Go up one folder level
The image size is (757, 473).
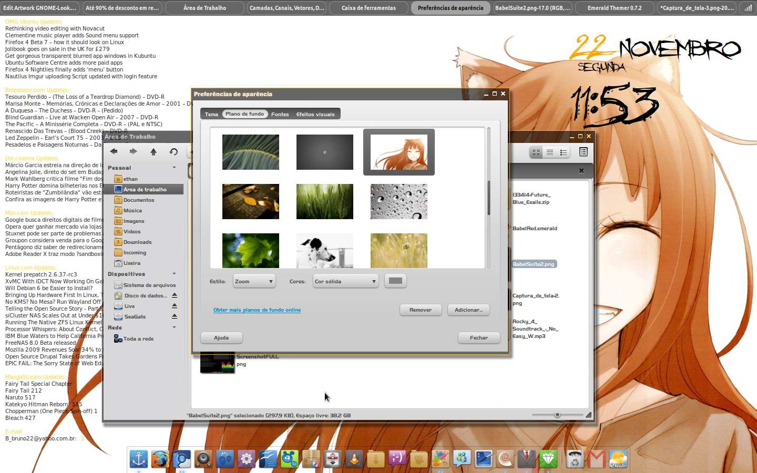tap(154, 151)
